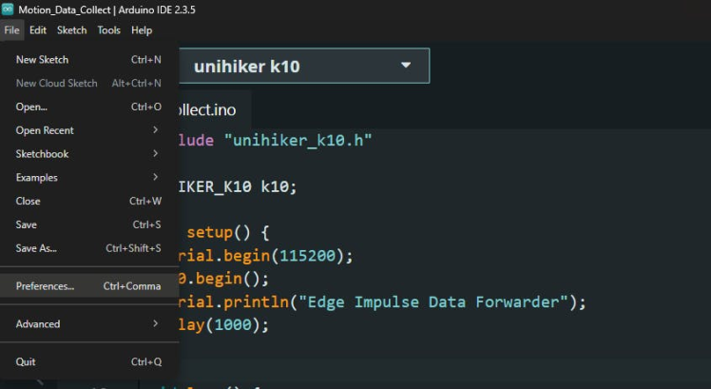Open the Help menu

tap(142, 30)
